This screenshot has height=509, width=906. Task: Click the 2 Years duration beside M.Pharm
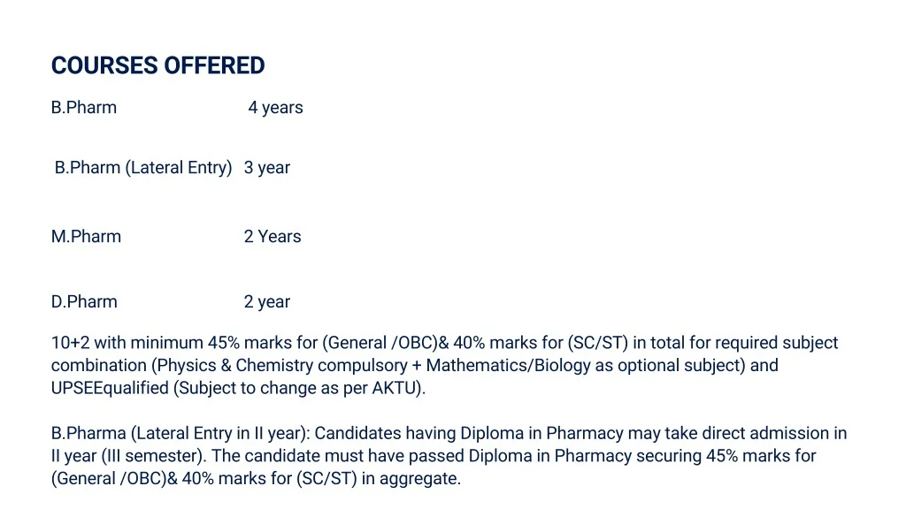(273, 237)
